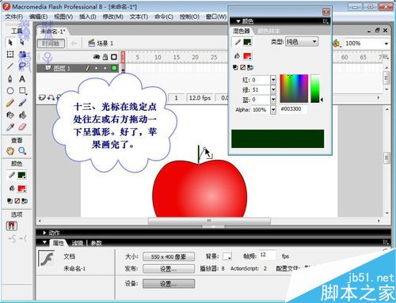This screenshot has height=303, width=396.
Task: Toggle lock all layers padlock icon
Action: tap(105, 57)
